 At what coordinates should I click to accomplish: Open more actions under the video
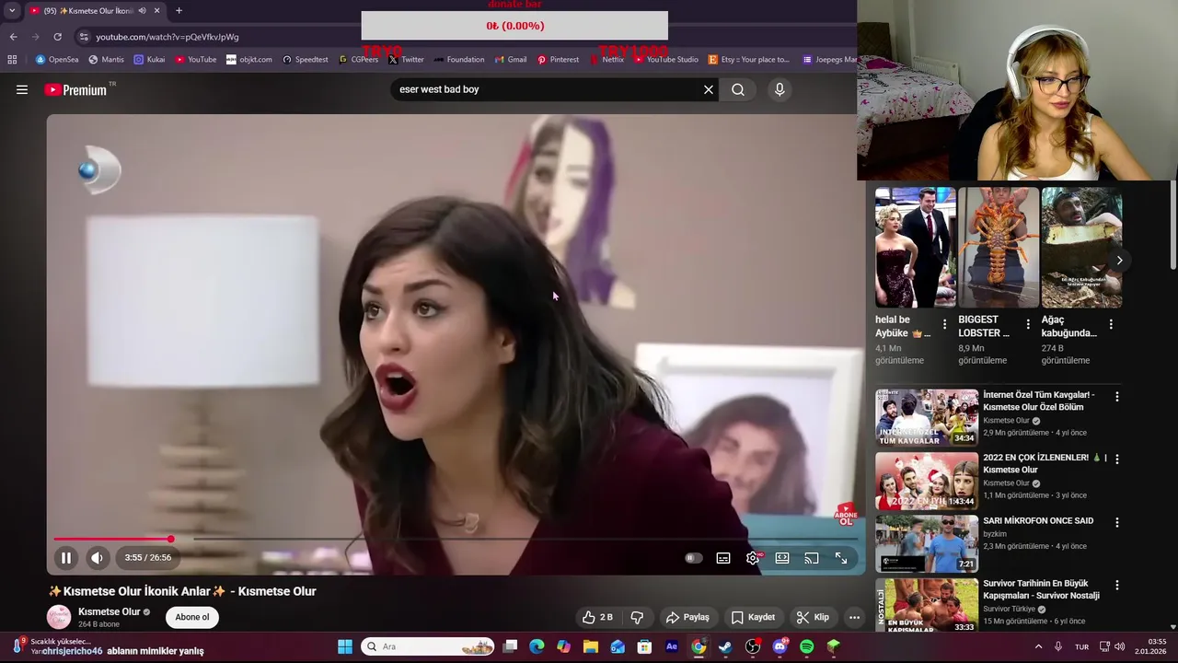tap(854, 617)
